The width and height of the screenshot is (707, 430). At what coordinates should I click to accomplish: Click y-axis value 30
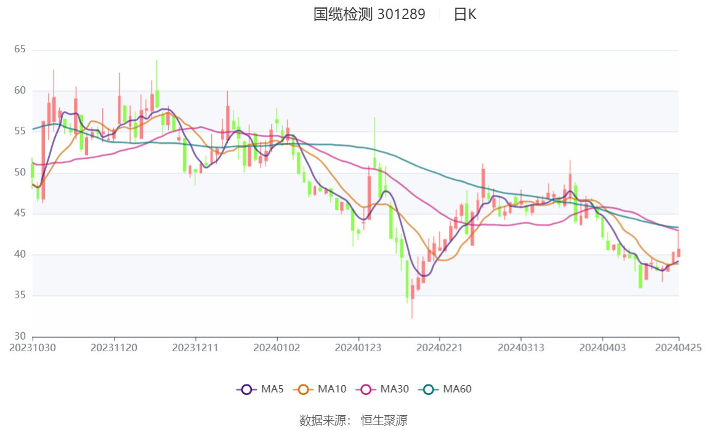(x=20, y=336)
